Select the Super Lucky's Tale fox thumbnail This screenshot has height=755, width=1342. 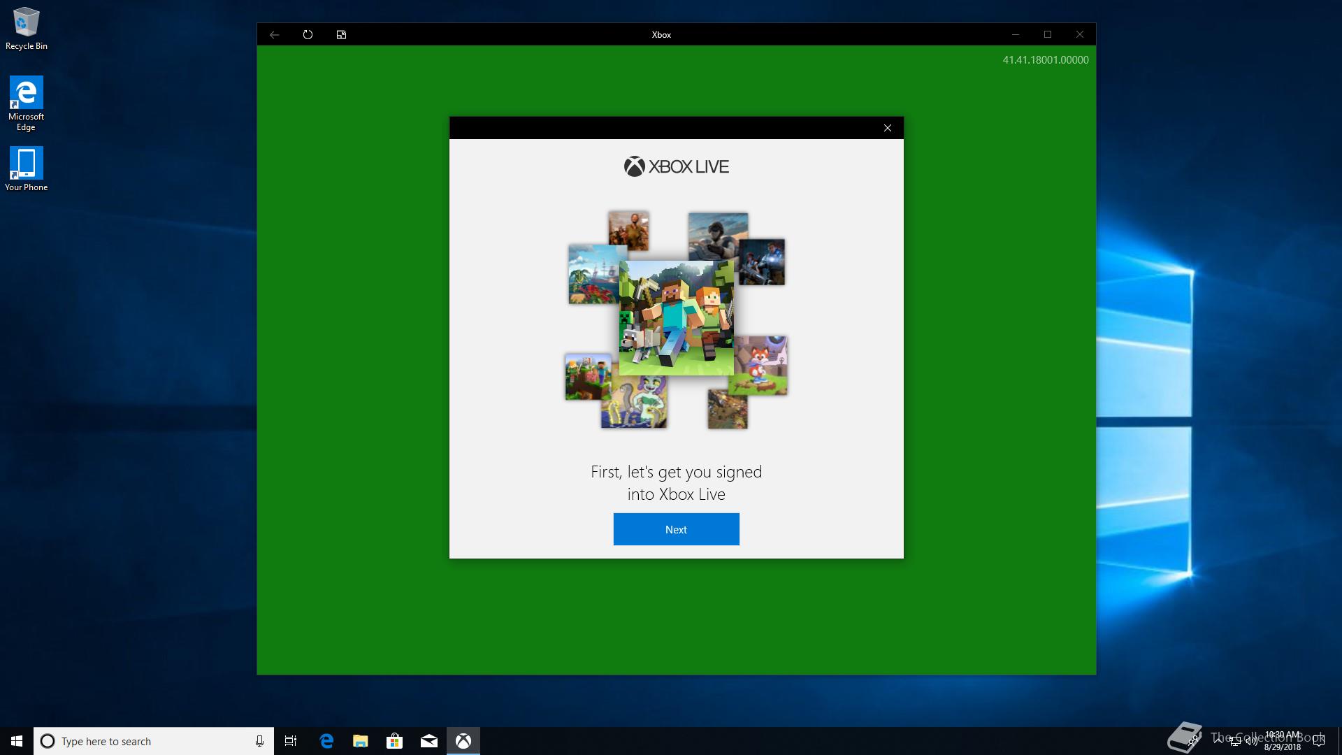point(760,366)
